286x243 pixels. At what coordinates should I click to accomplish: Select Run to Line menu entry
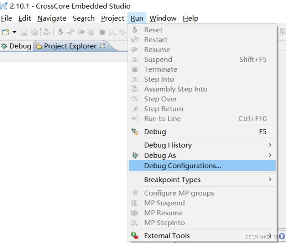coord(202,119)
